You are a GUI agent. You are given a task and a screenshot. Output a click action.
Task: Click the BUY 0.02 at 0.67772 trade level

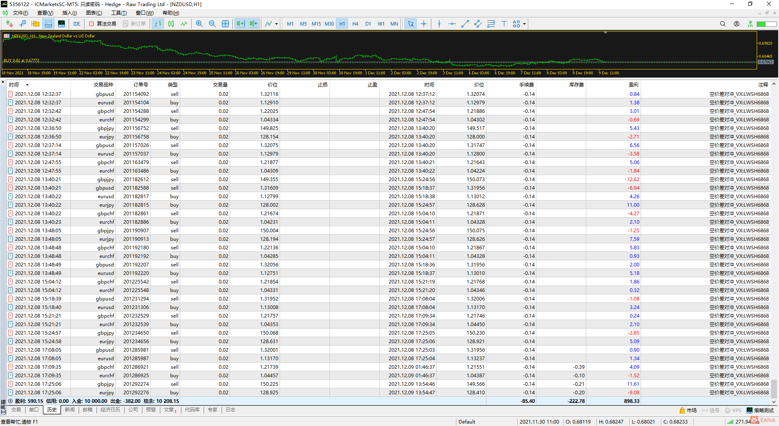(x=22, y=61)
